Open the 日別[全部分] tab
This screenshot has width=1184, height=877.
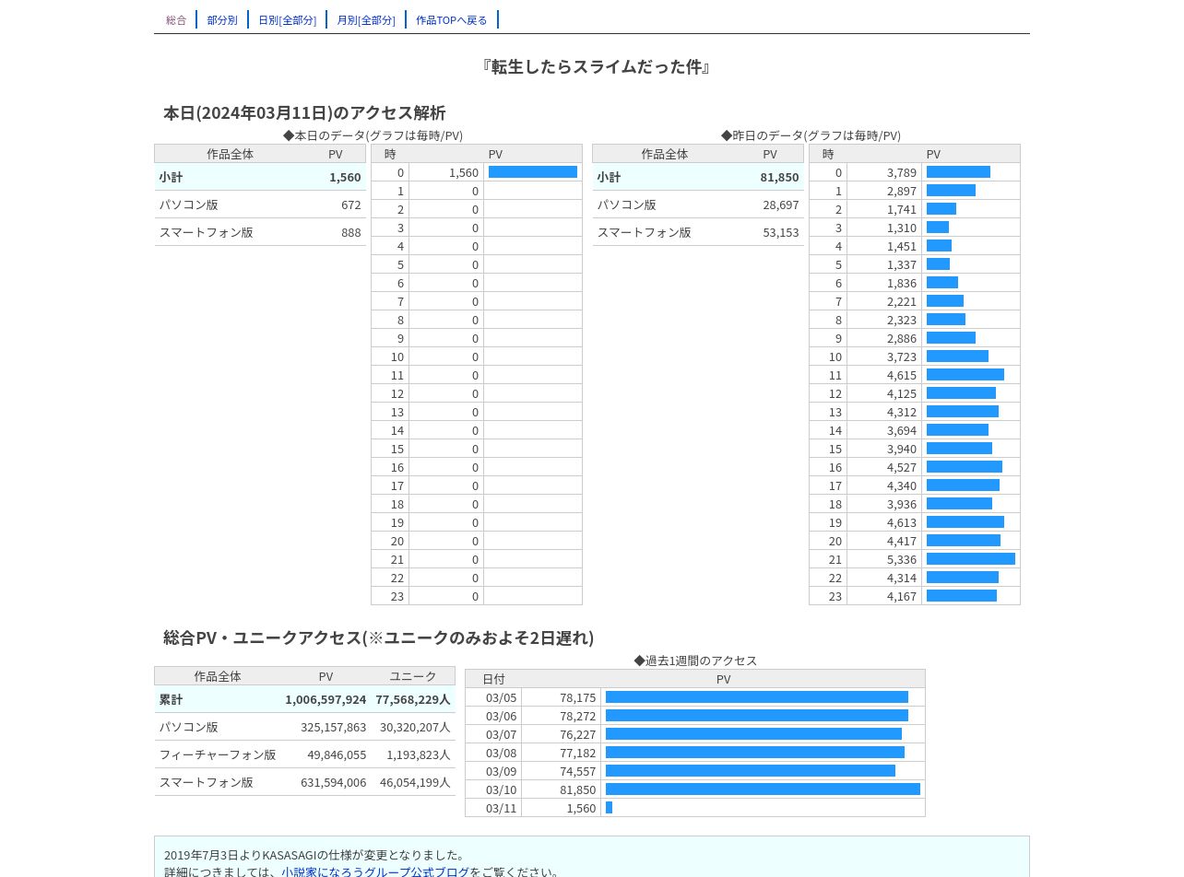click(x=287, y=19)
